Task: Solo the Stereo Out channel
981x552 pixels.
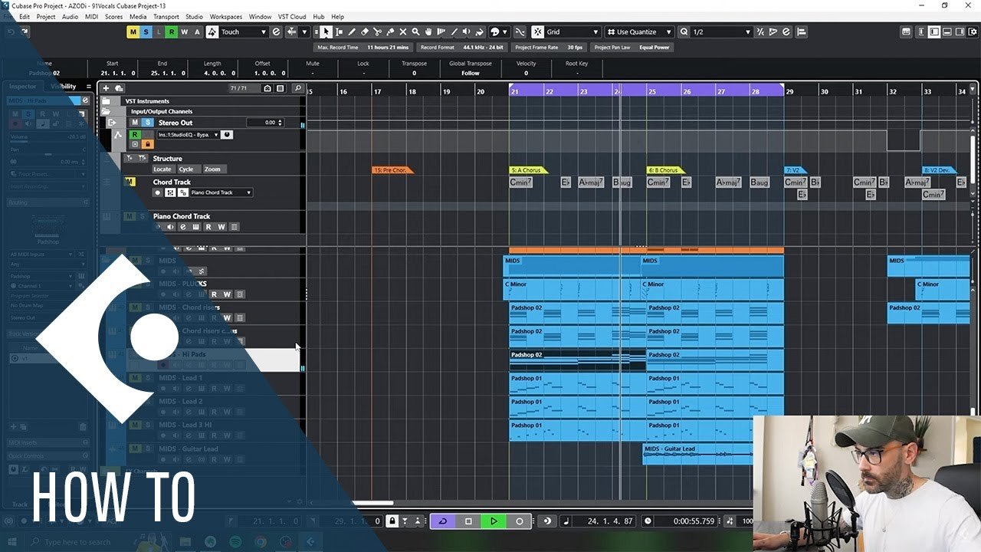Action: tap(148, 123)
